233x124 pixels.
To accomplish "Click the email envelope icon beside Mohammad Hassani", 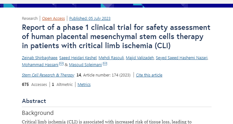I will coord(61,64).
